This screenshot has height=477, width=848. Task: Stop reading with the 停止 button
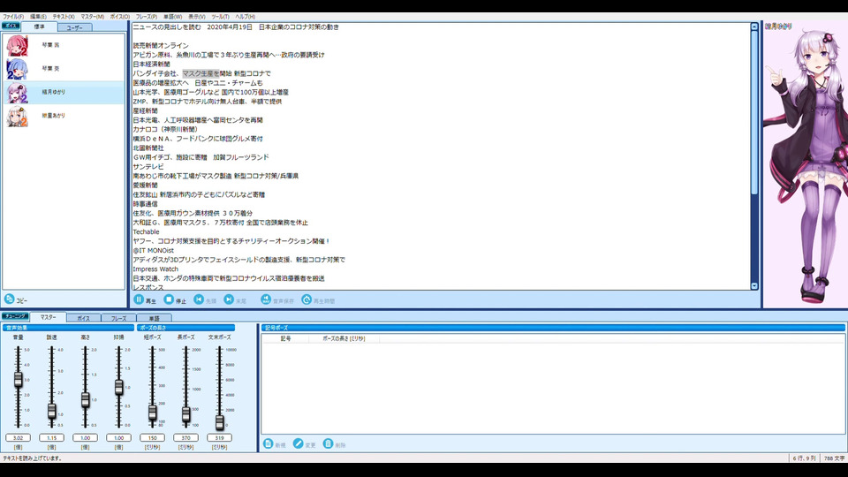pos(175,299)
